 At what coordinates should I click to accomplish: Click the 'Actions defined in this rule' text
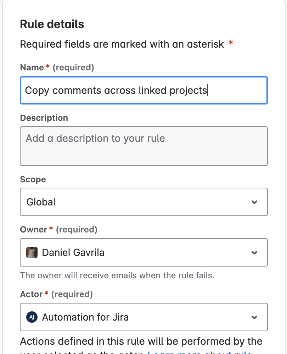141,342
